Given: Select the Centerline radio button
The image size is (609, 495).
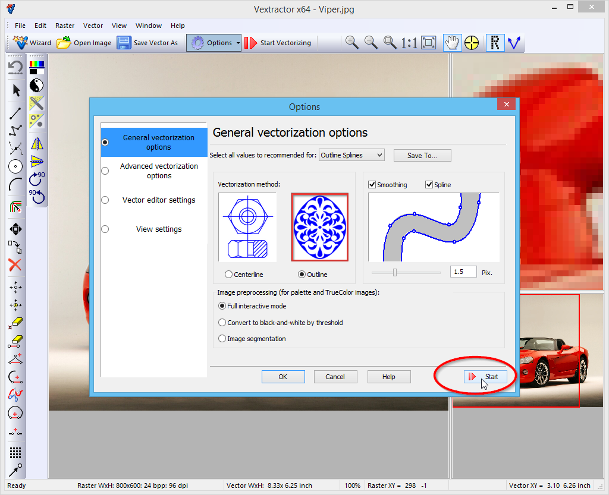Looking at the screenshot, I should 229,275.
